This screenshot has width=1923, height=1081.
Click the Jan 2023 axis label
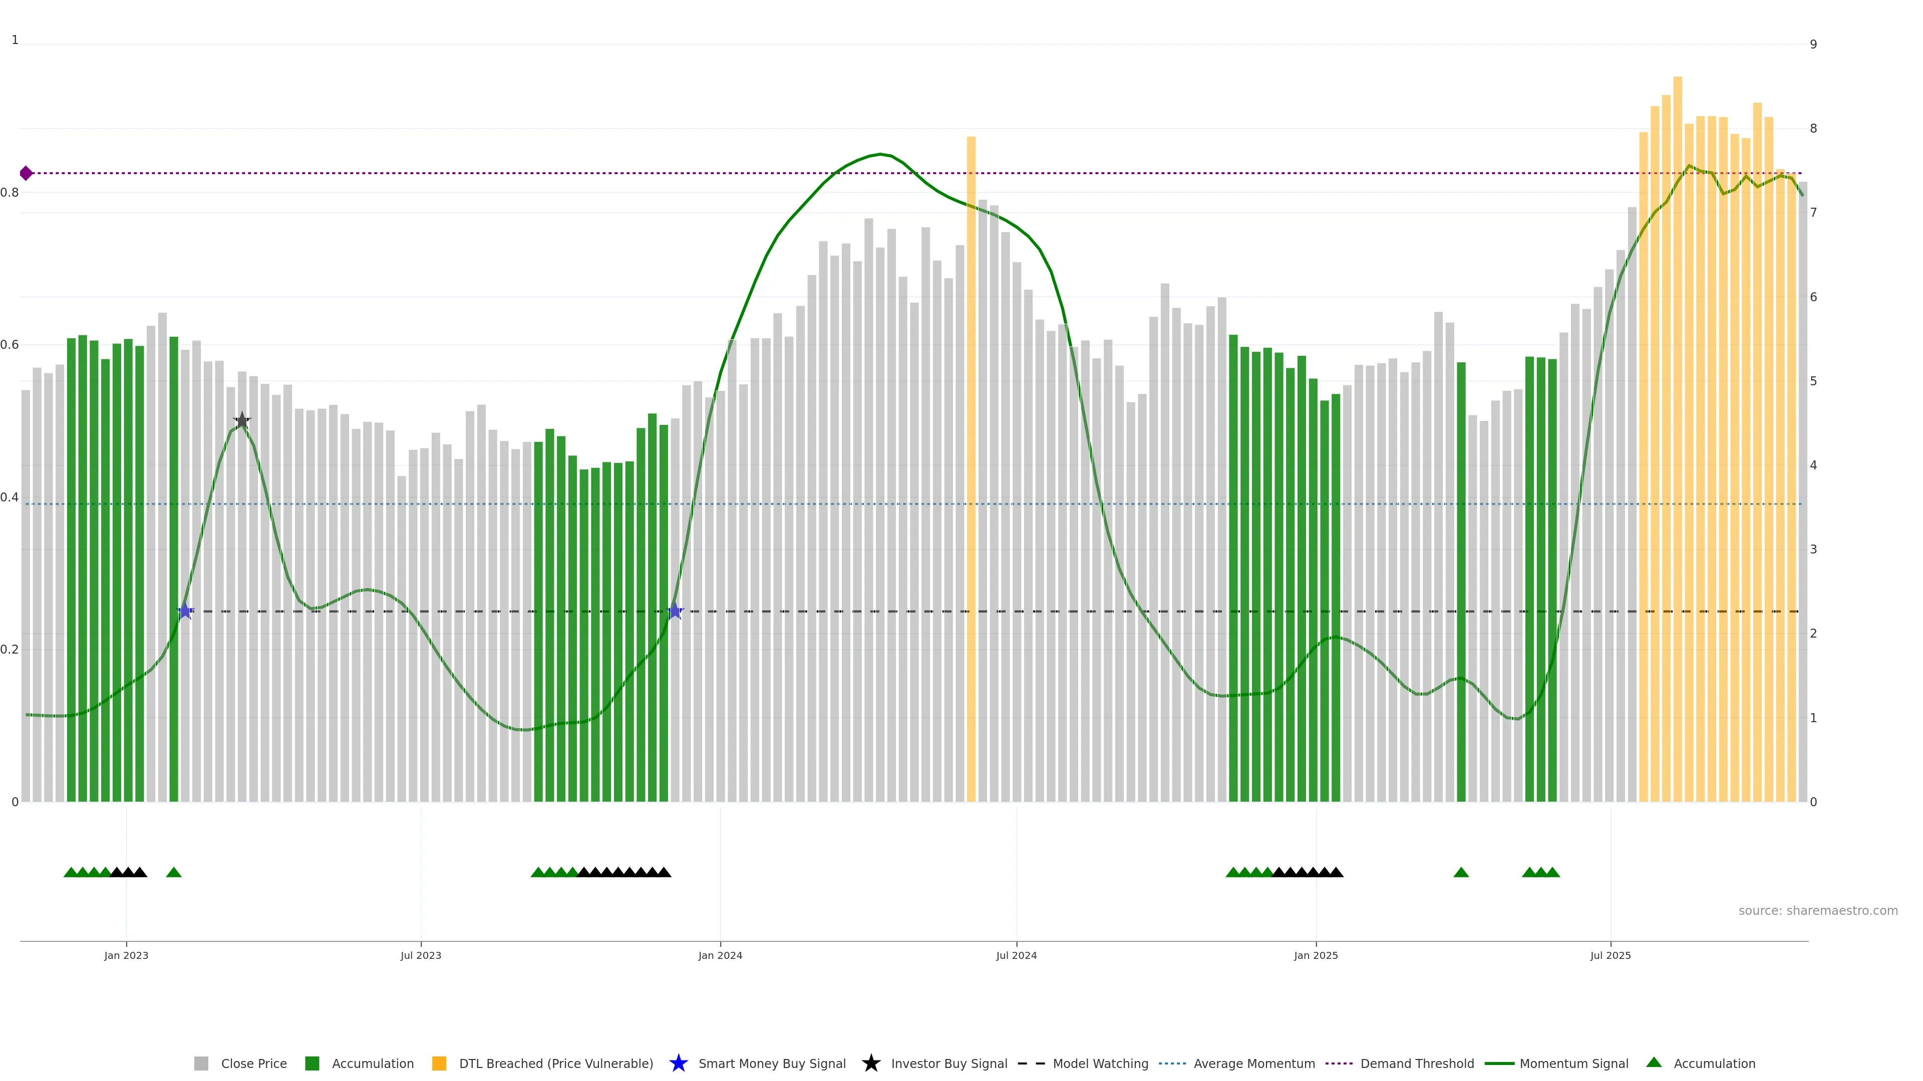[x=126, y=955]
